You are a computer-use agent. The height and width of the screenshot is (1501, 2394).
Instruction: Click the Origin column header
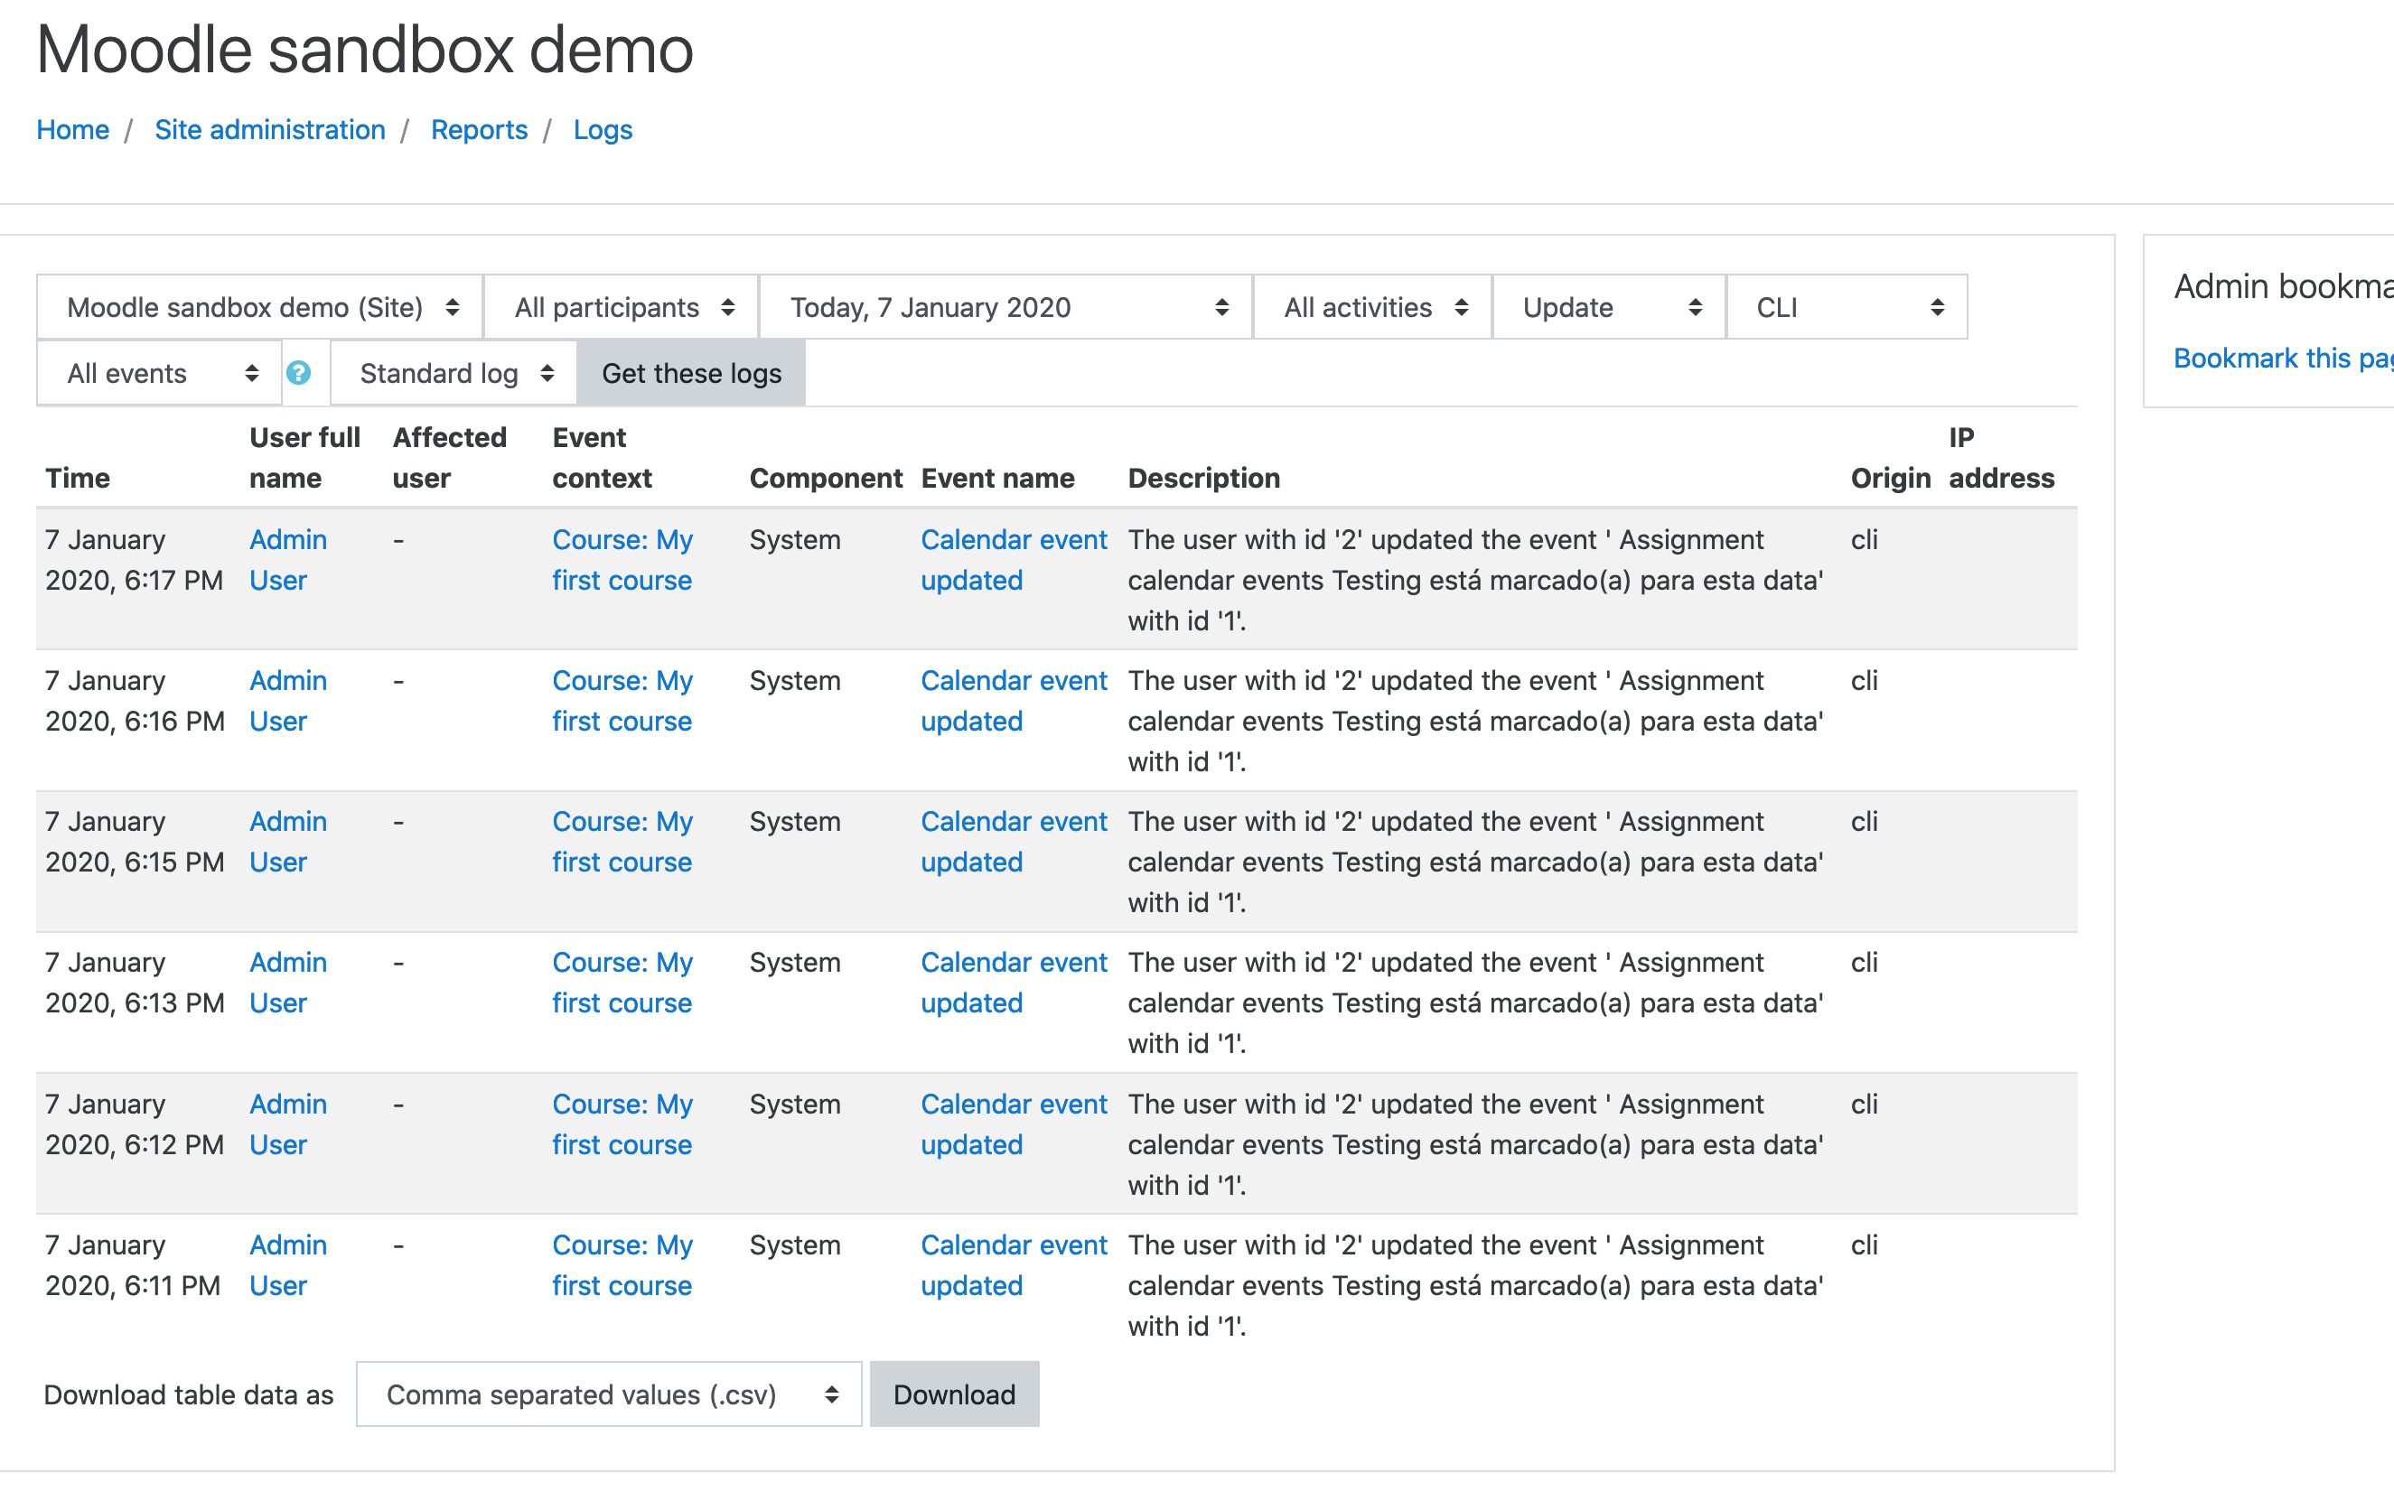(x=1891, y=479)
